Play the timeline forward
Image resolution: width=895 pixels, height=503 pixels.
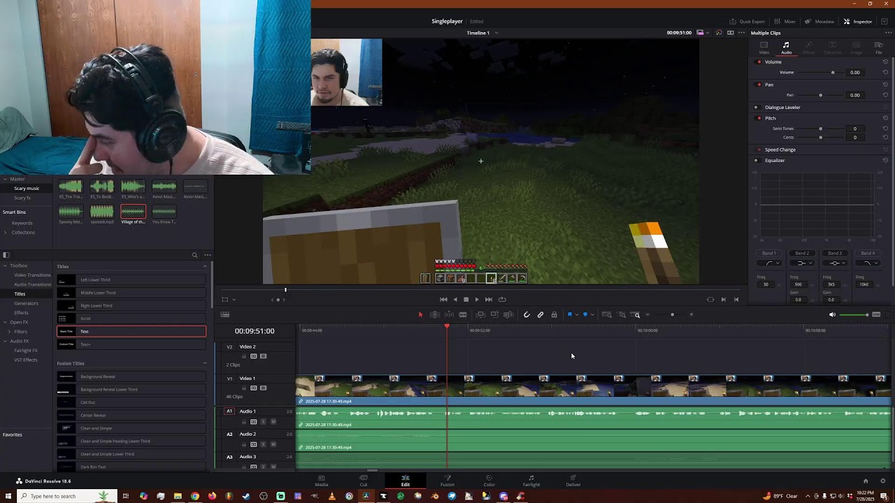pos(478,300)
